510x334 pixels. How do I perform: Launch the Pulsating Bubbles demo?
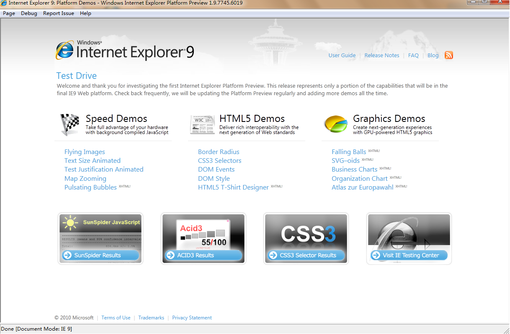(x=90, y=187)
